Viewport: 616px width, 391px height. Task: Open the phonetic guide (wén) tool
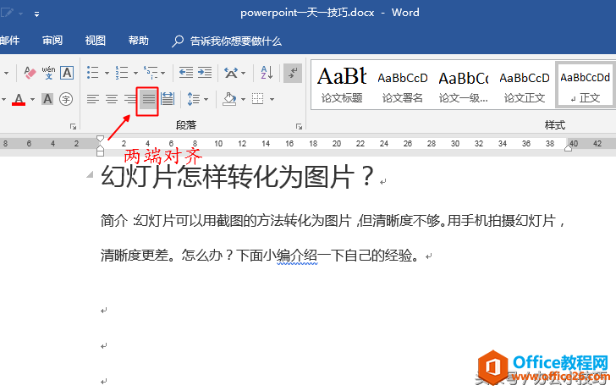(x=48, y=73)
